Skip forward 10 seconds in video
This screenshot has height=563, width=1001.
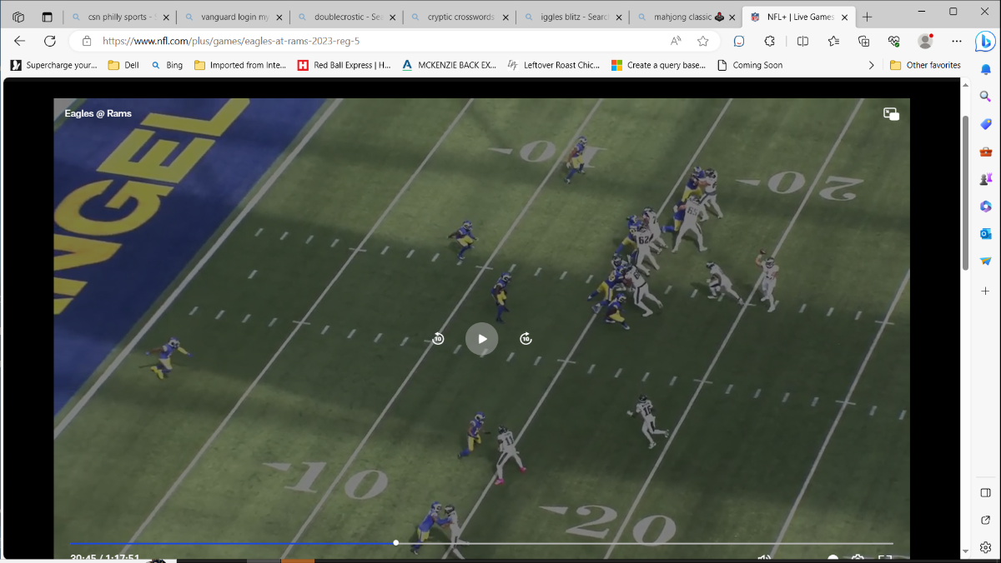point(526,339)
